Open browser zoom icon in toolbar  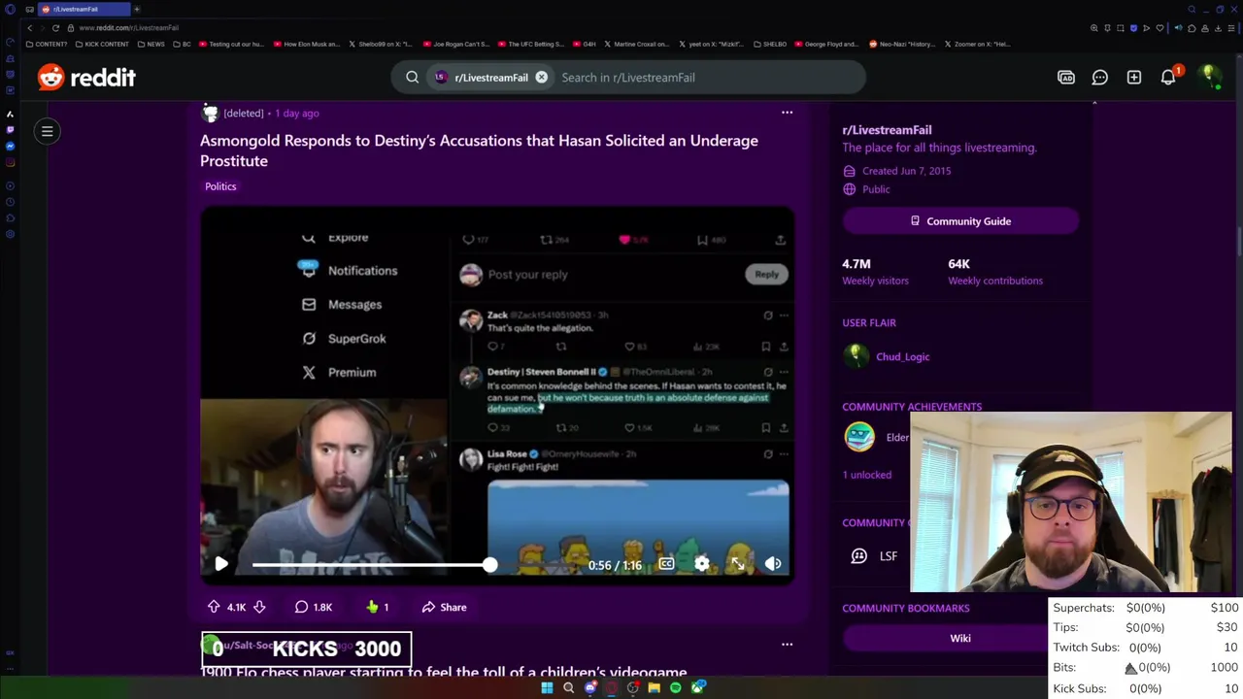[x=1094, y=28]
